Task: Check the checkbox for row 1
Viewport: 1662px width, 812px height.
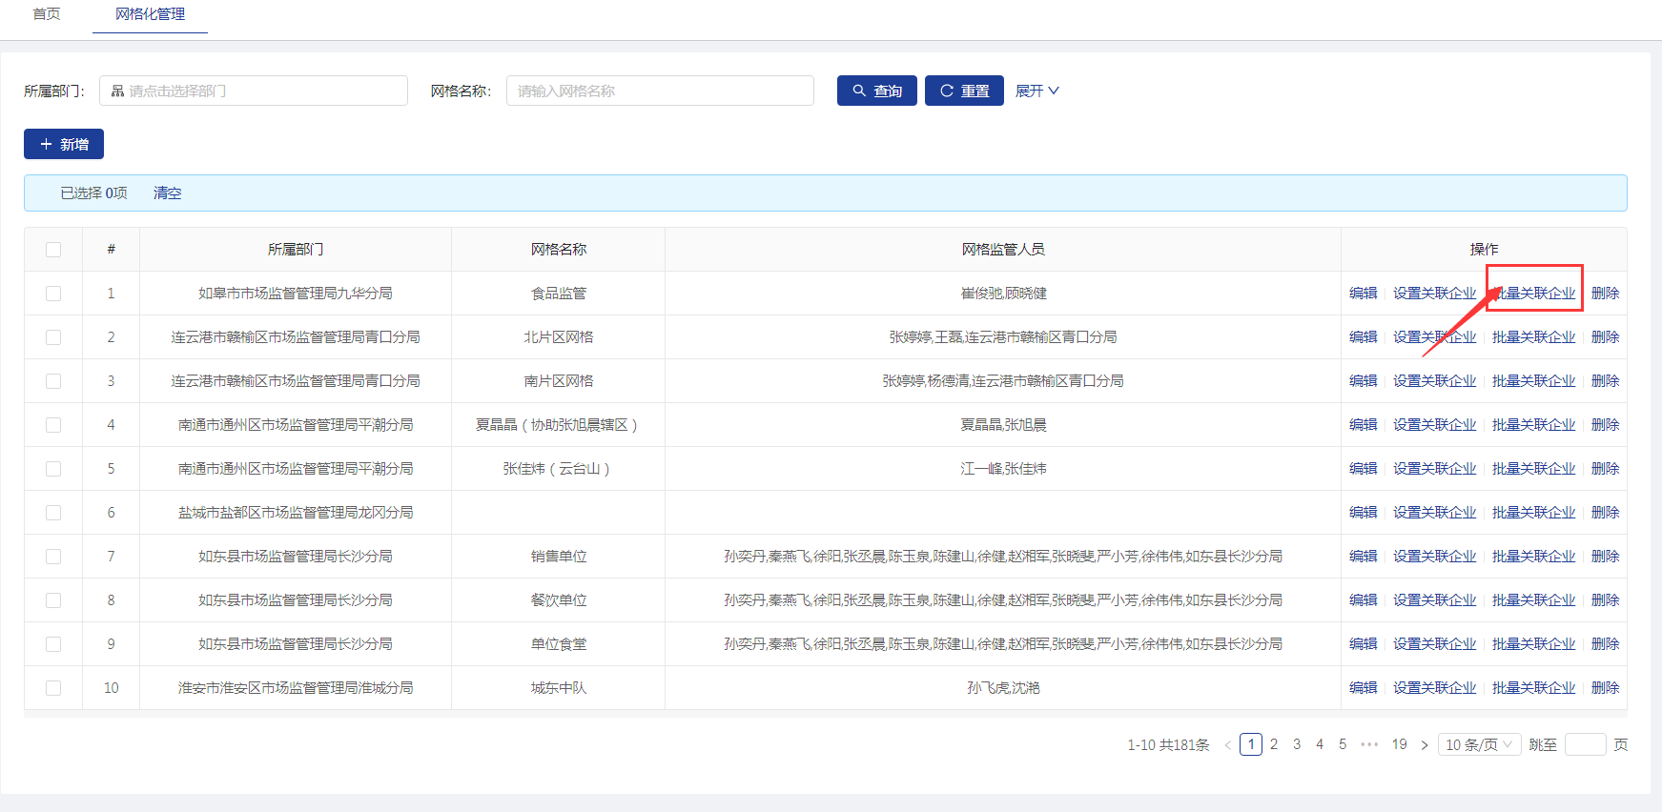Action: click(x=53, y=294)
